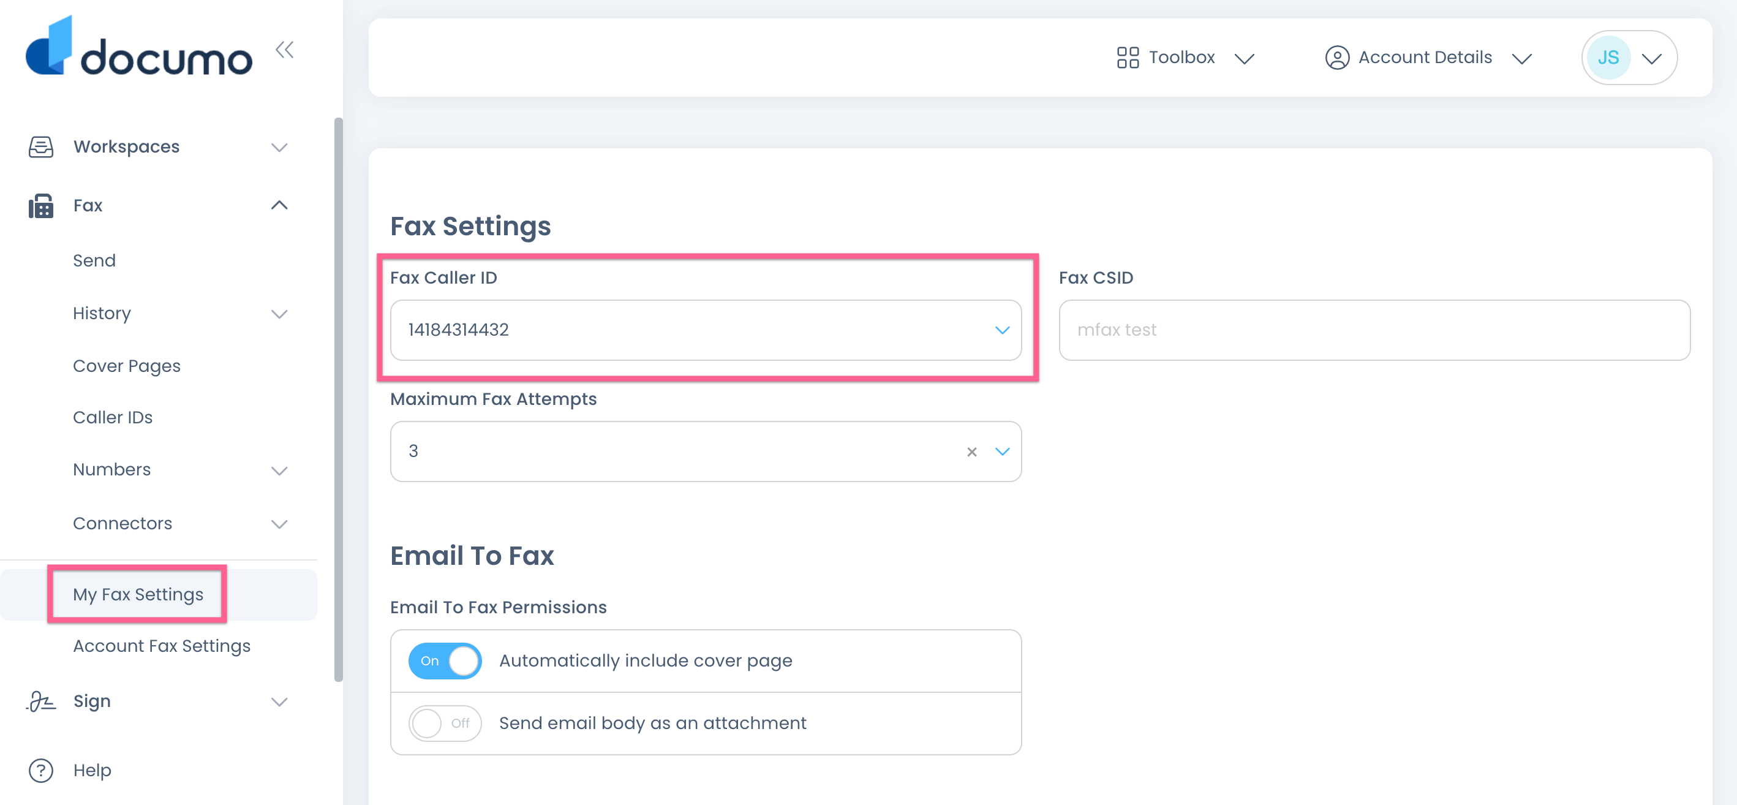The width and height of the screenshot is (1737, 805).
Task: Open Account Fax Settings
Action: 162,646
